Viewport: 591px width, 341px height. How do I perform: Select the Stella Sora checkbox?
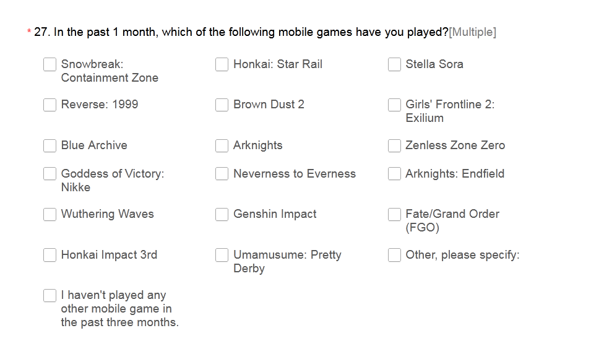(x=394, y=64)
